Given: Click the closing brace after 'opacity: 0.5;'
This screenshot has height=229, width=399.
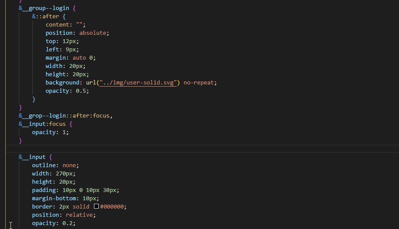Looking at the screenshot, I should pos(34,99).
